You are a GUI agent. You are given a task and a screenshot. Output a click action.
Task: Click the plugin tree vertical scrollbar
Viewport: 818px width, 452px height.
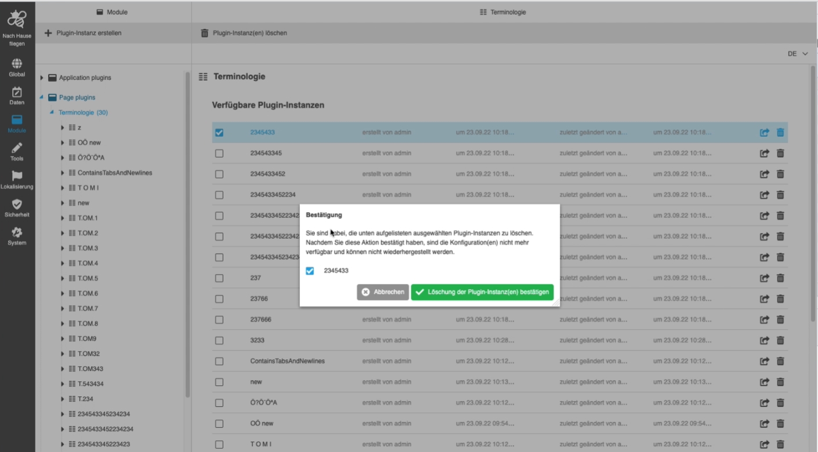[187, 232]
